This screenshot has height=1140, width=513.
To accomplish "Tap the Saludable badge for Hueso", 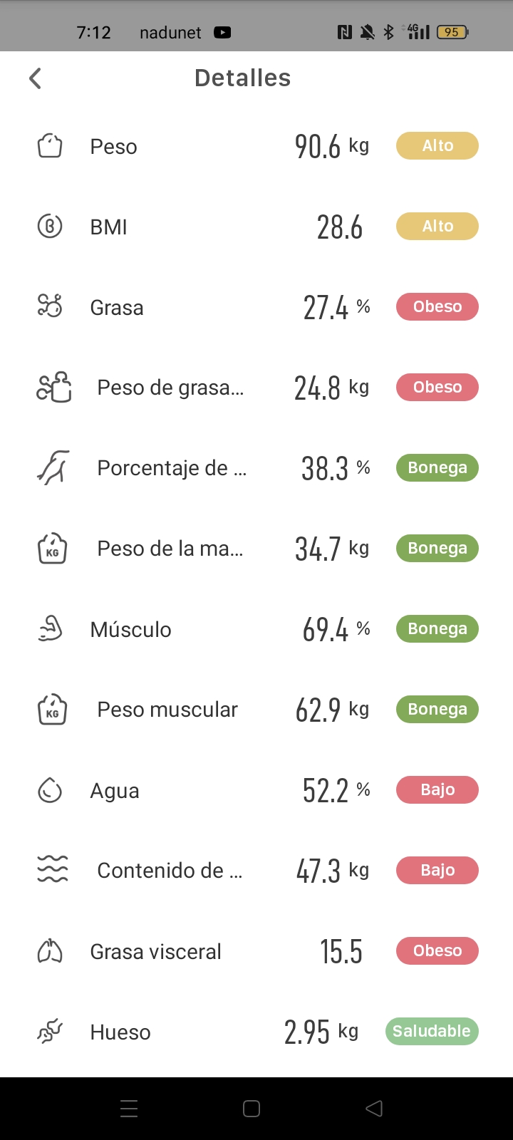I will pos(432,1031).
